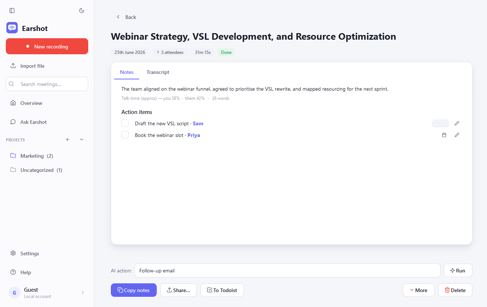Run the AI action

(x=458, y=271)
